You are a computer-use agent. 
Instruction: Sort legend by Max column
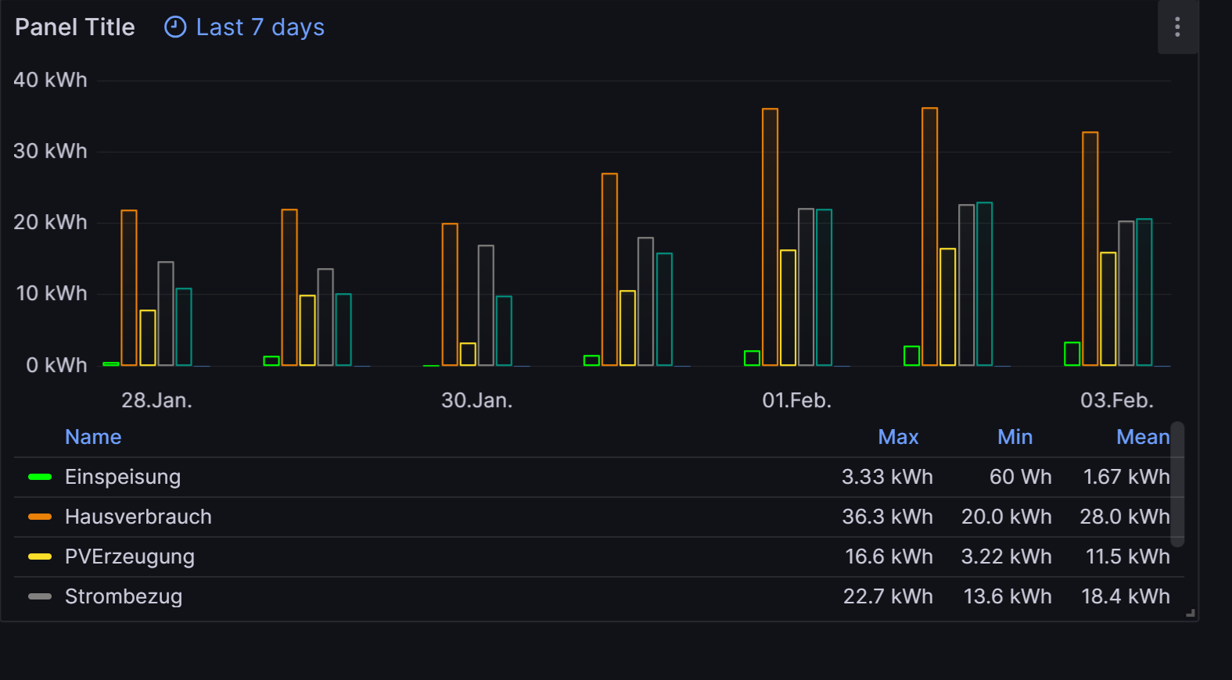[x=898, y=437]
